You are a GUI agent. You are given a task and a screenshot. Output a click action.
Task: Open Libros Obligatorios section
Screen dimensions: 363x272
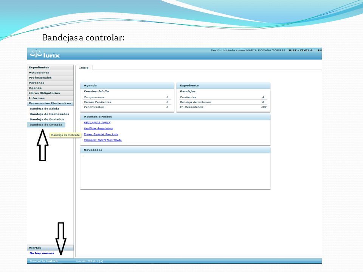(50, 93)
